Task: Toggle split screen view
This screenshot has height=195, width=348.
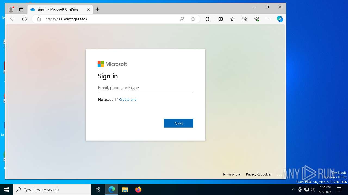Action: [x=220, y=19]
